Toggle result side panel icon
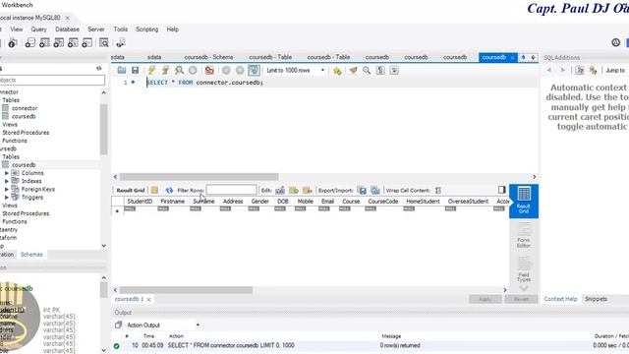The width and height of the screenshot is (629, 354). coord(502,190)
